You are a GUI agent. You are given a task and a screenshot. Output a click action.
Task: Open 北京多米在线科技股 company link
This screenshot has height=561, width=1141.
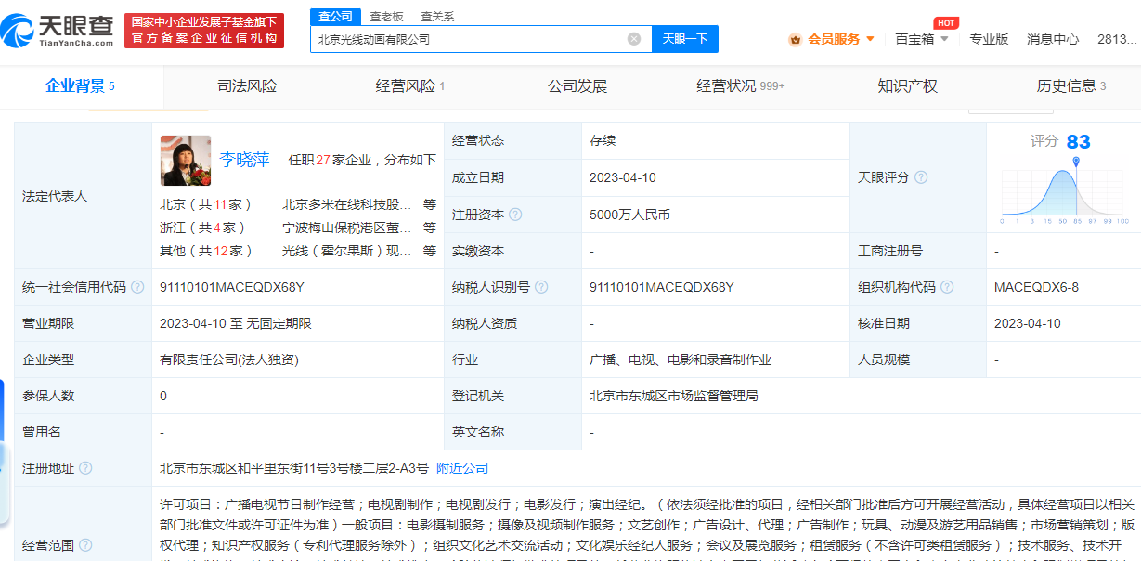(x=346, y=204)
